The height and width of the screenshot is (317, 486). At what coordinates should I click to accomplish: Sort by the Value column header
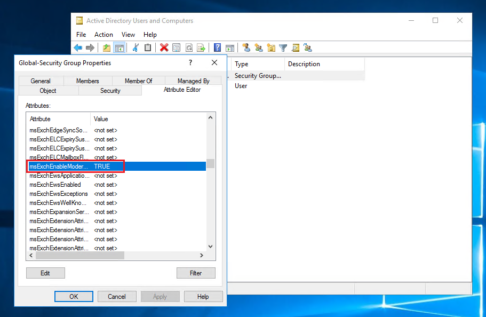pyautogui.click(x=148, y=119)
